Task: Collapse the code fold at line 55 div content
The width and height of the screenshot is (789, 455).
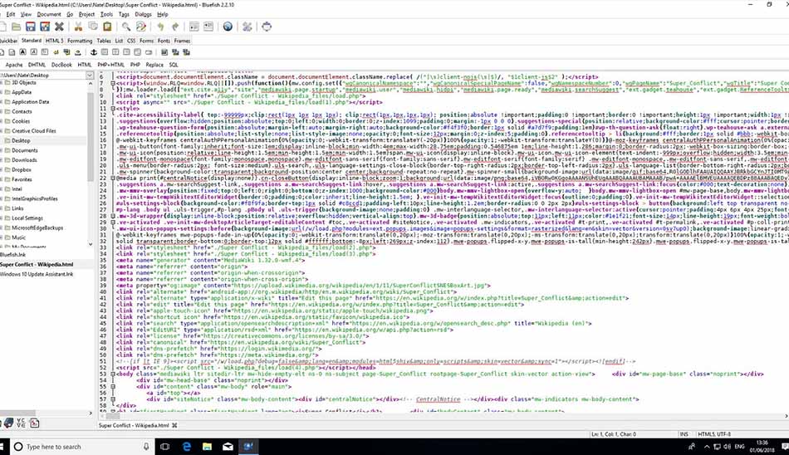Action: tap(113, 387)
